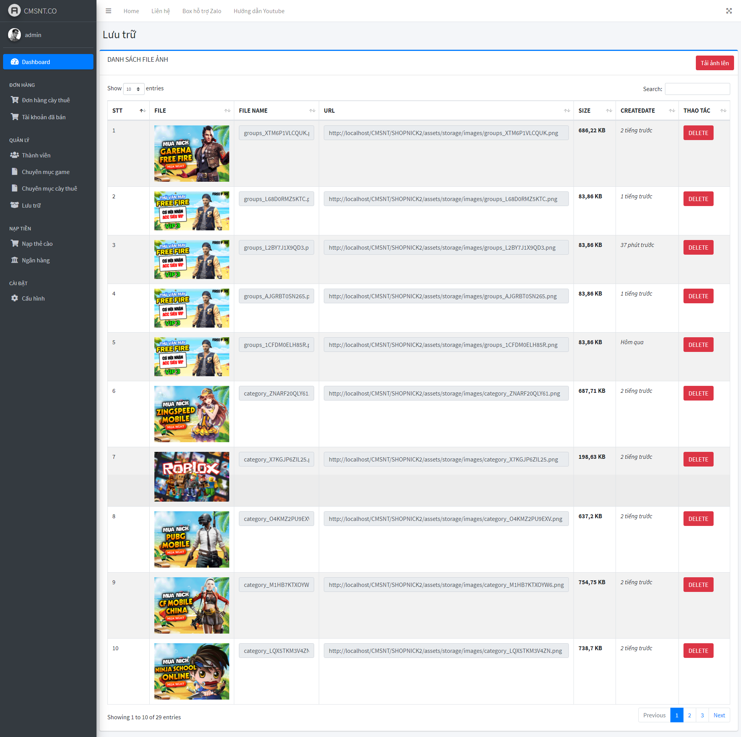The width and height of the screenshot is (741, 737).
Task: Click the Ngân hàng bank icon
Action: (15, 260)
